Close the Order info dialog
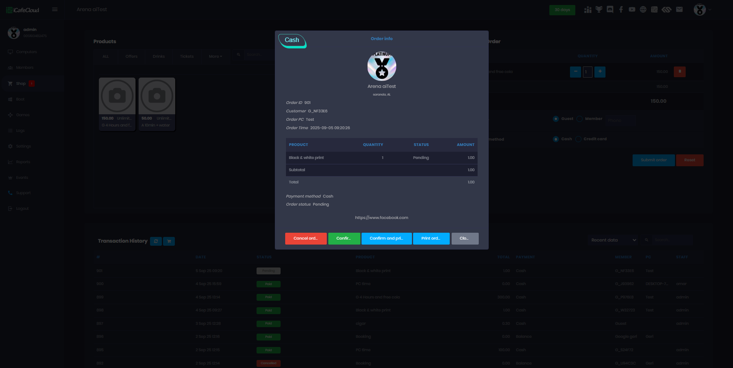 [465, 238]
